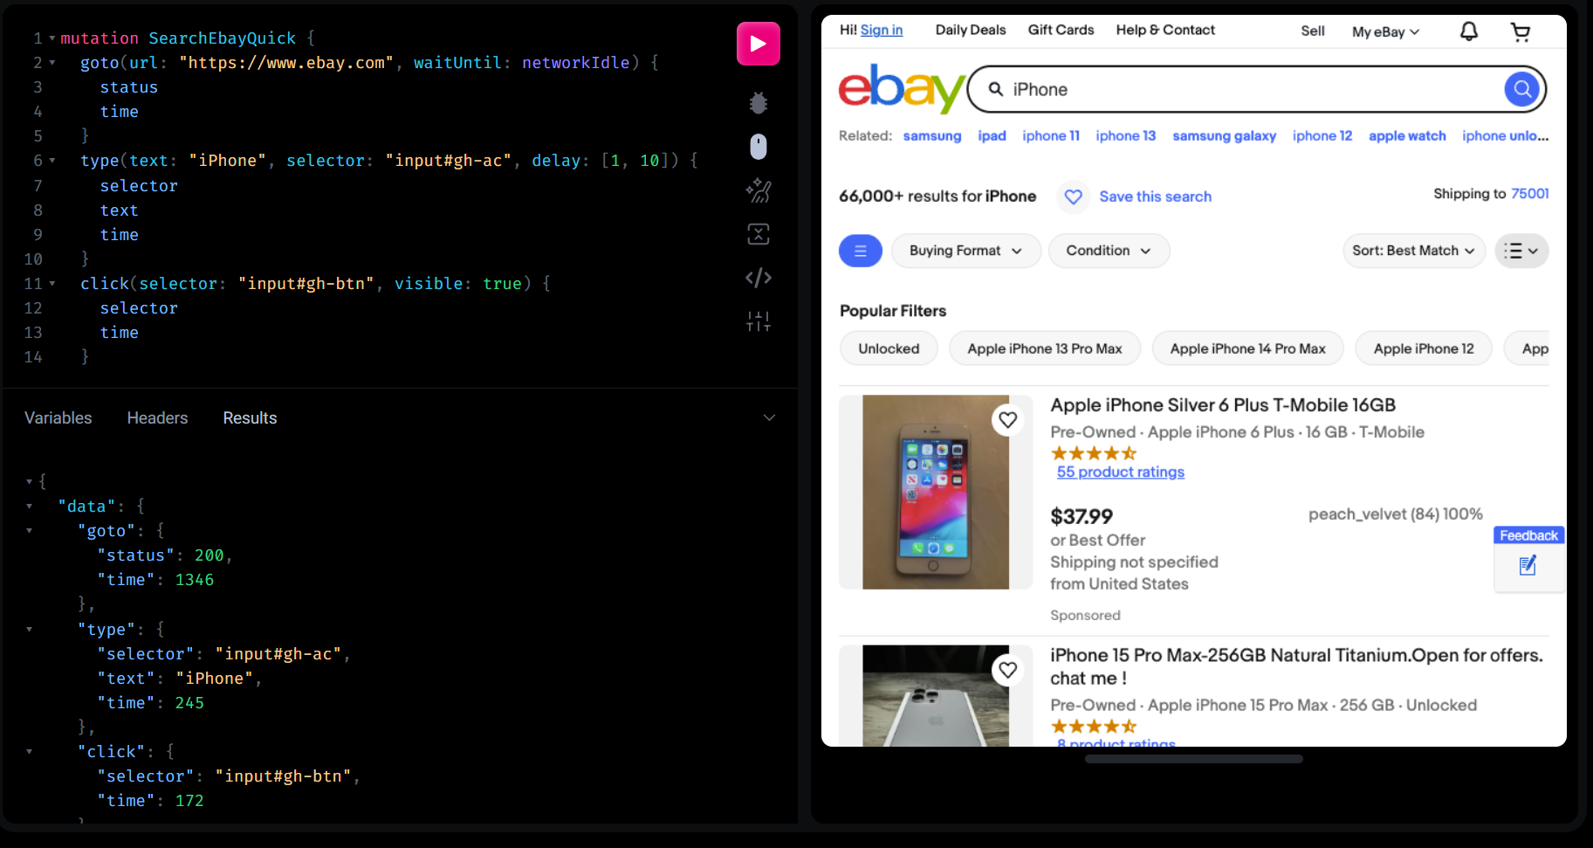Open the code export brackets icon
This screenshot has height=848, width=1593.
click(x=758, y=278)
